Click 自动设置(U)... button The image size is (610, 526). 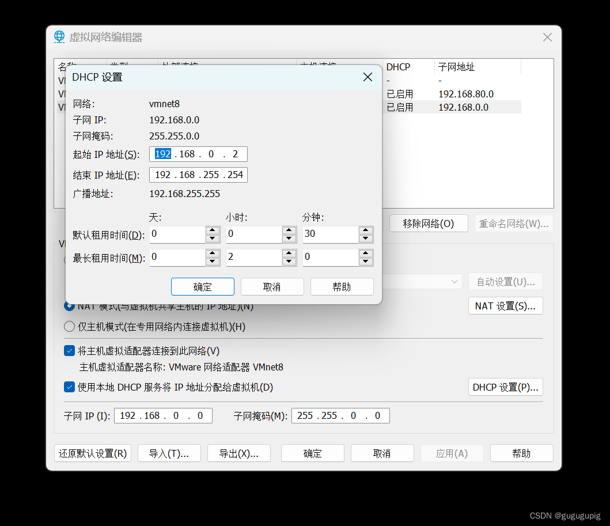tap(506, 282)
